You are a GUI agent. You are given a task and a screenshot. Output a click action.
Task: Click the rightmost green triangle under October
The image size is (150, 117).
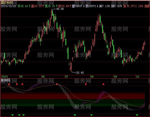click(x=137, y=115)
